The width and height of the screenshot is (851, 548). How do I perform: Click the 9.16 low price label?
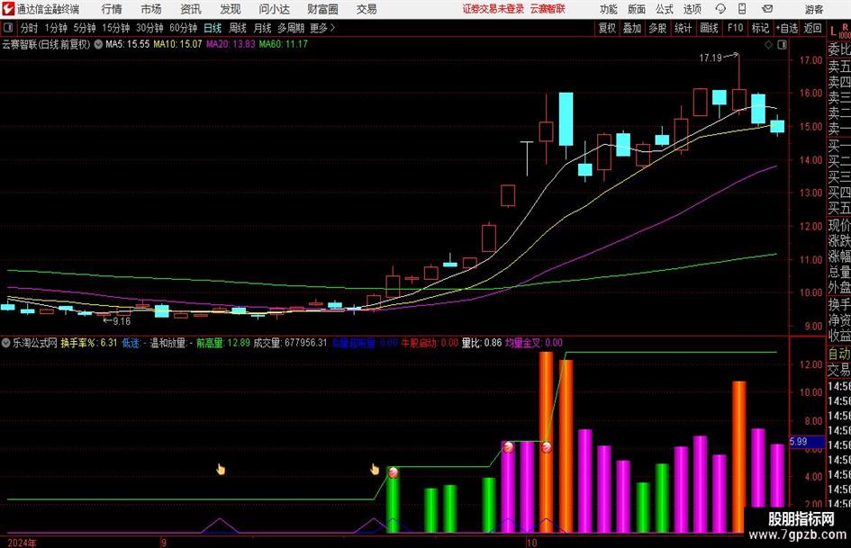122,321
